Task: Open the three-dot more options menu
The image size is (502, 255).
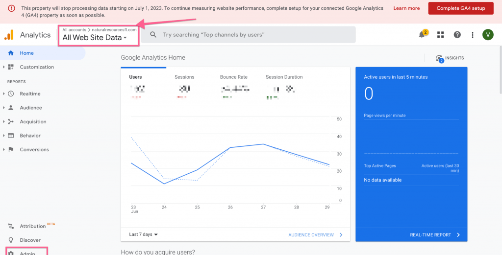Action: pyautogui.click(x=473, y=35)
